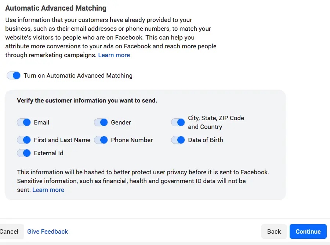Click the 'Email' label text
This screenshot has height=245, width=330.
pos(41,122)
